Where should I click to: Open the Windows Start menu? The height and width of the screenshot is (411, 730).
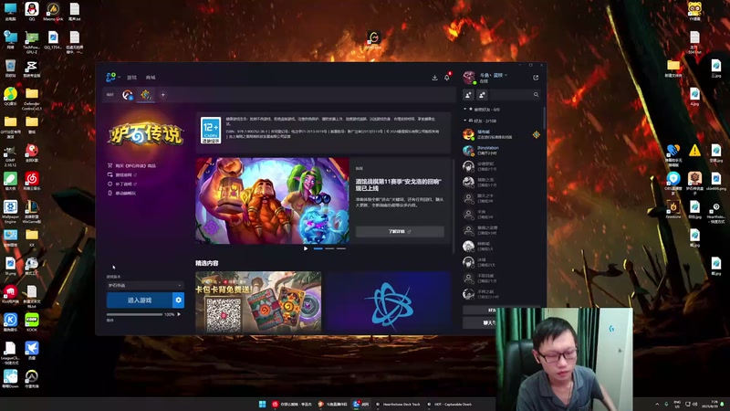(x=262, y=405)
